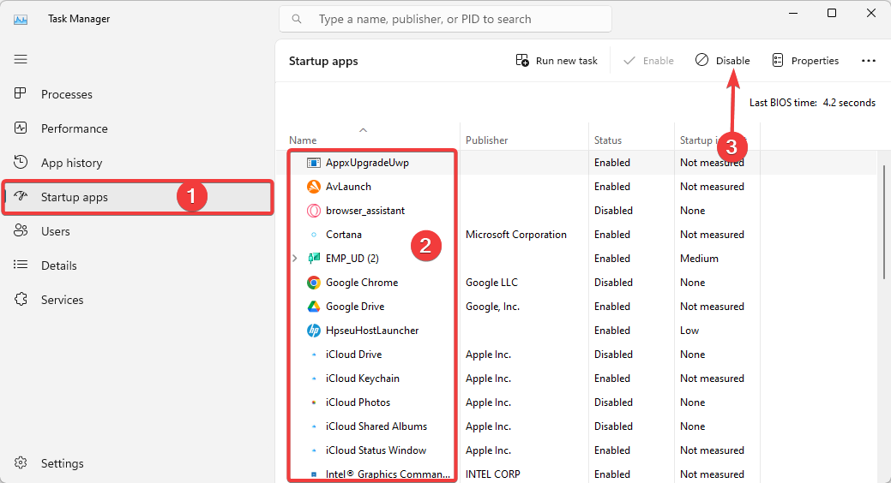Expand the EMP_UD (2) group
The width and height of the screenshot is (891, 483).
(x=294, y=259)
